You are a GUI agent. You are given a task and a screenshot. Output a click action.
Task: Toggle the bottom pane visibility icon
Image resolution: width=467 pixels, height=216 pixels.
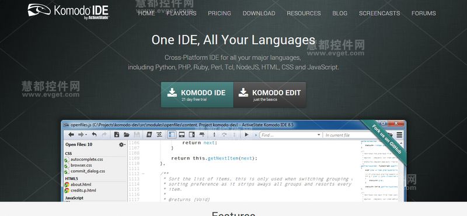[x=182, y=134]
